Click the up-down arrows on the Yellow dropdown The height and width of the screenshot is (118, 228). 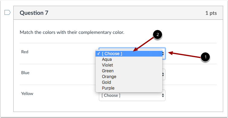[x=163, y=95]
